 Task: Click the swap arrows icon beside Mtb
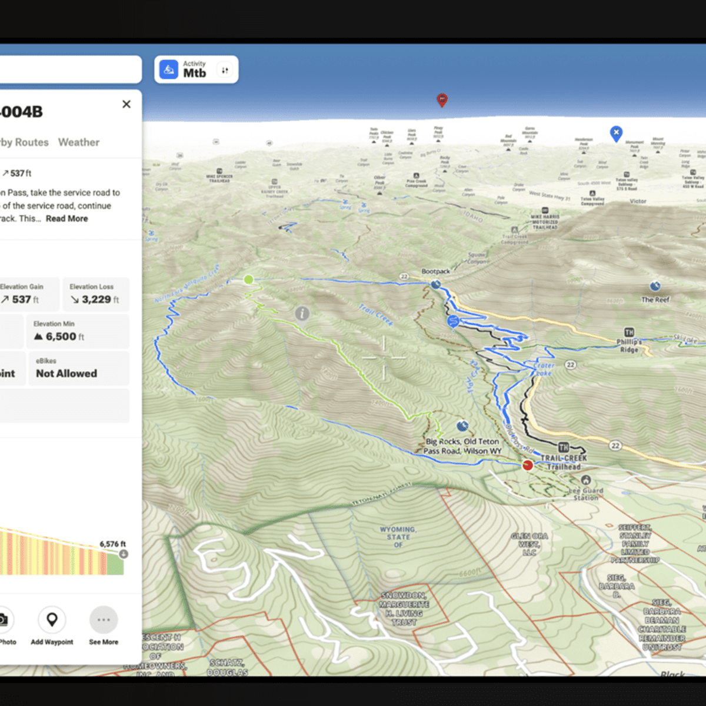coord(225,70)
